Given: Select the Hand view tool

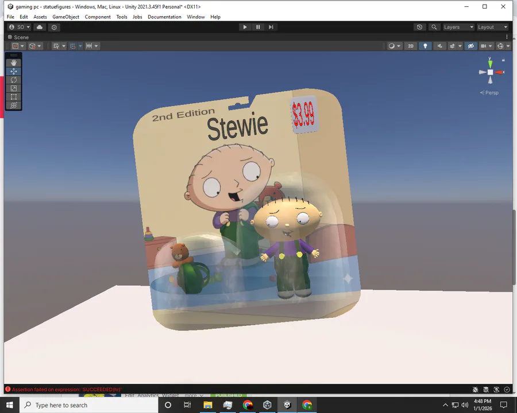Looking at the screenshot, I should point(14,63).
